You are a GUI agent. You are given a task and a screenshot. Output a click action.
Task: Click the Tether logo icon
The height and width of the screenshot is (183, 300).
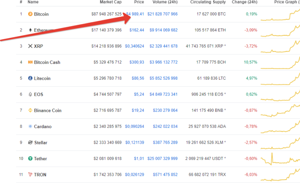pos(30,158)
